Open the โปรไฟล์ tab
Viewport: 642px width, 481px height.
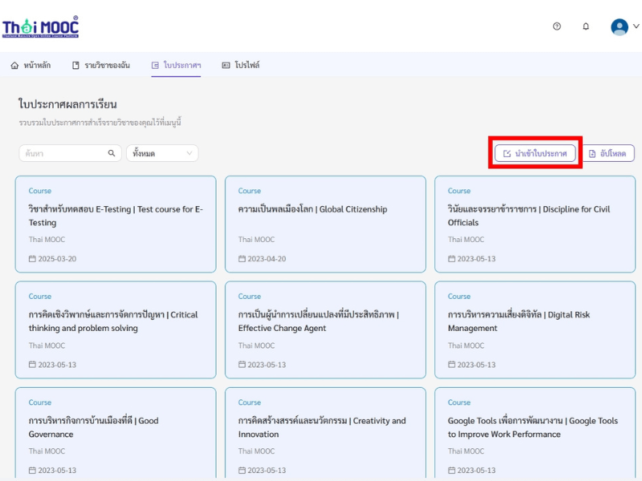pos(241,65)
